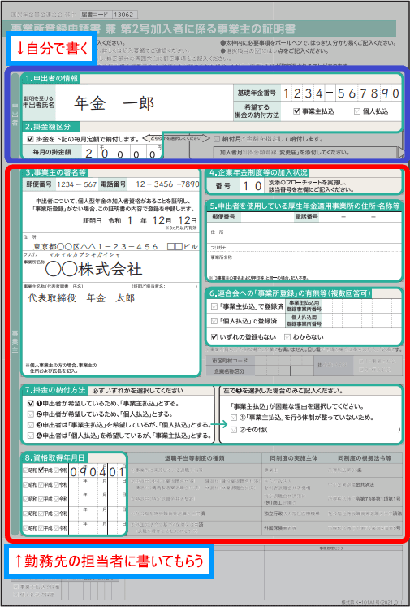
Task: Click the empty 住所 field in section 5
Action: point(304,232)
